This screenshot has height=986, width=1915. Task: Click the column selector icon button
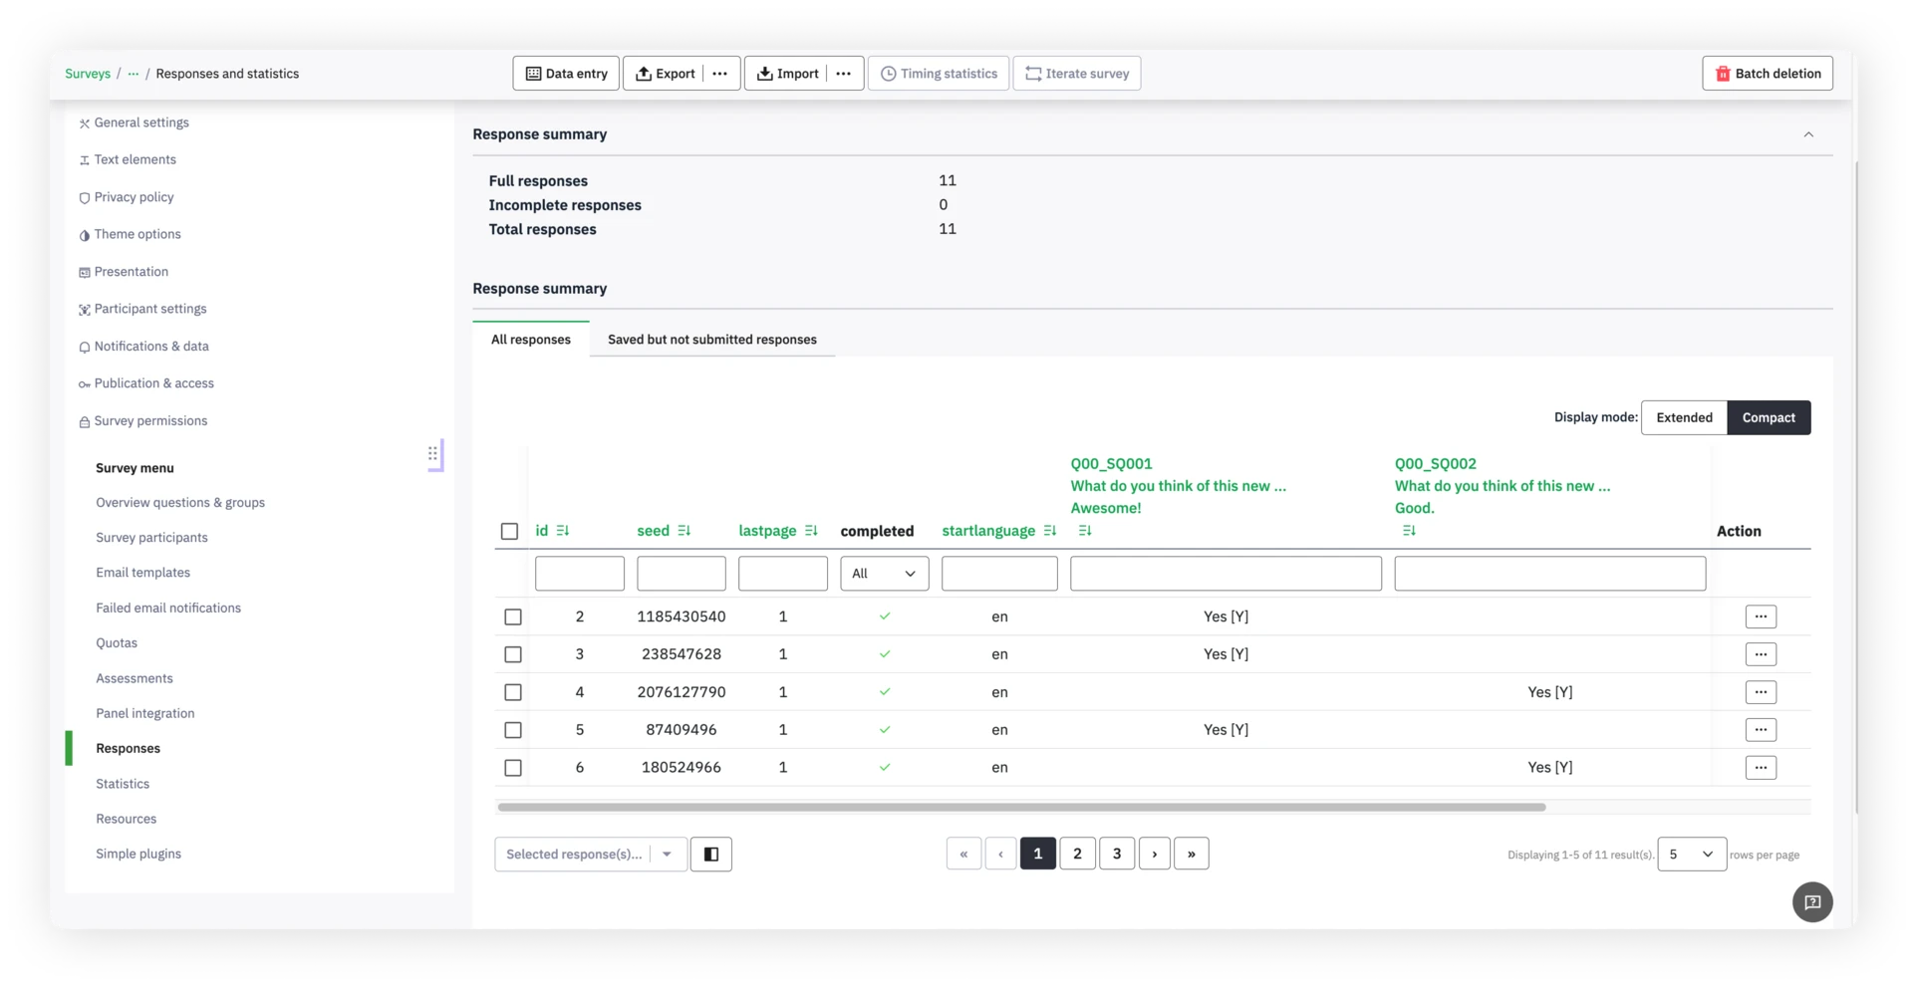click(x=711, y=855)
